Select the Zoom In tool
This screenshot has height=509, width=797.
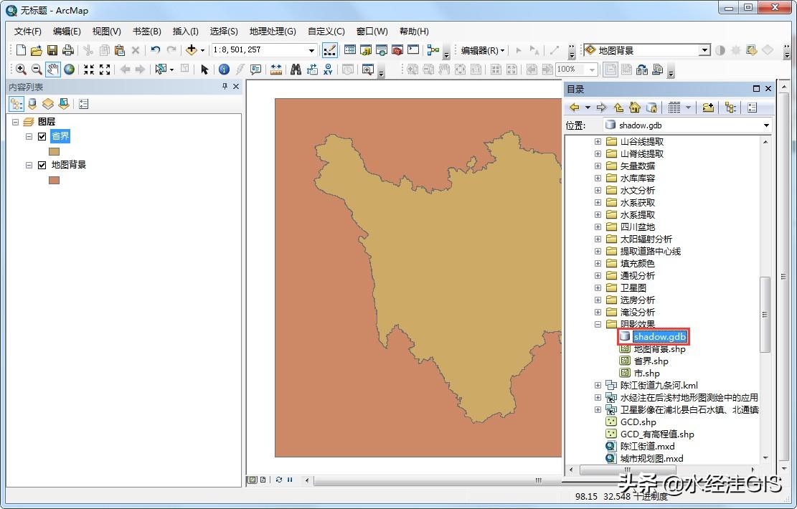point(20,69)
